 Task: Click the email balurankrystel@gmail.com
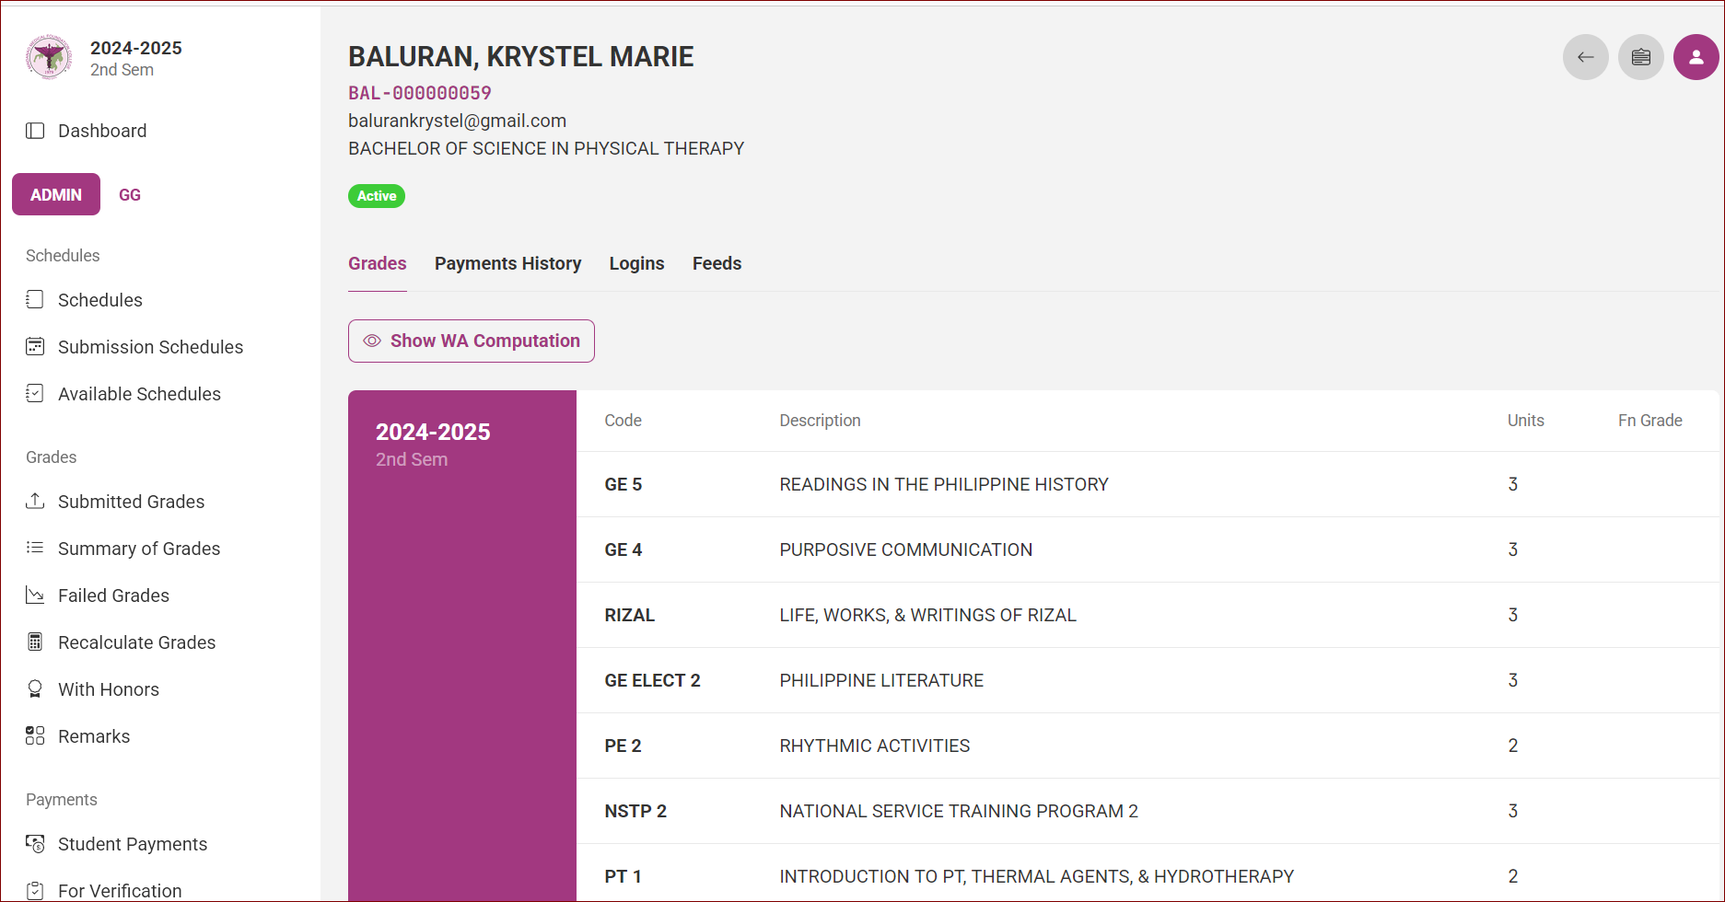click(458, 121)
